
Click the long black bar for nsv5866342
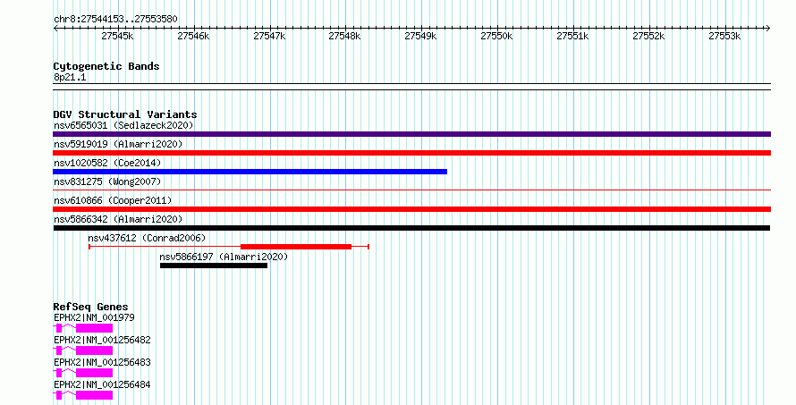[x=411, y=228]
